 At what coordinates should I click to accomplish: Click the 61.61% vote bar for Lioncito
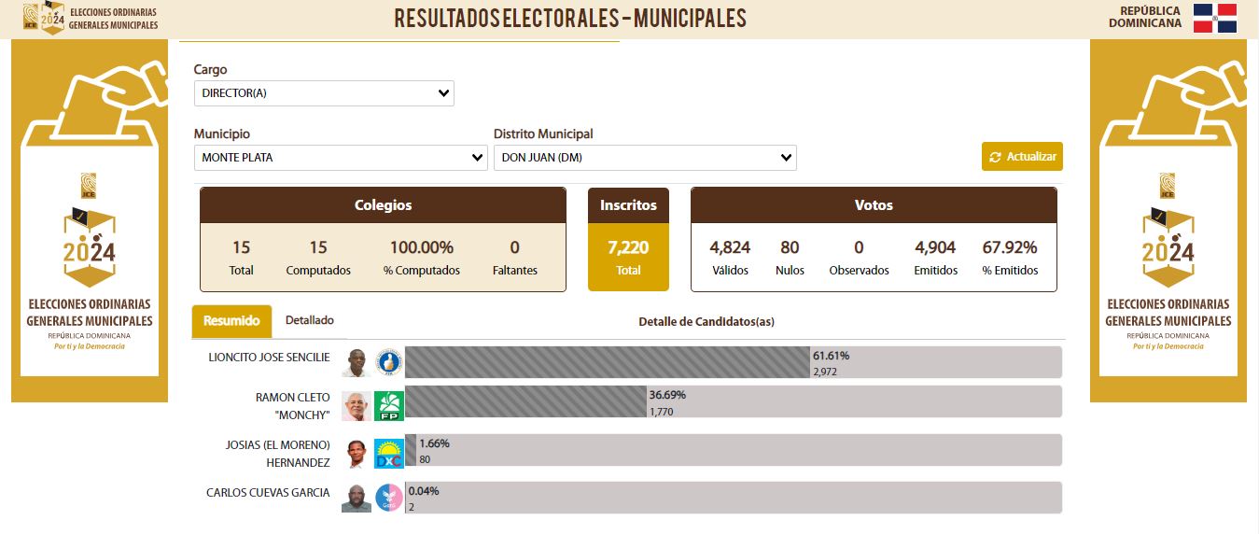click(607, 362)
